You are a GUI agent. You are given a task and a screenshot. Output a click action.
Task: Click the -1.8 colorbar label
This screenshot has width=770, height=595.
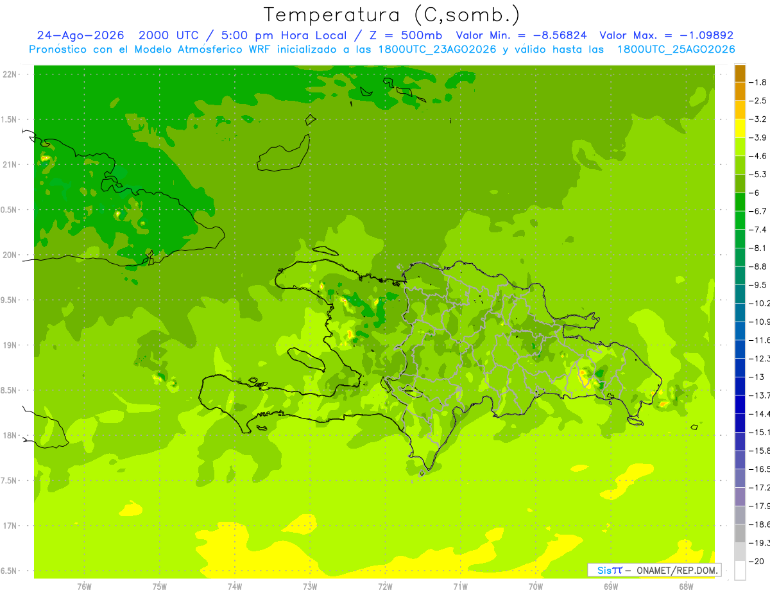(758, 82)
